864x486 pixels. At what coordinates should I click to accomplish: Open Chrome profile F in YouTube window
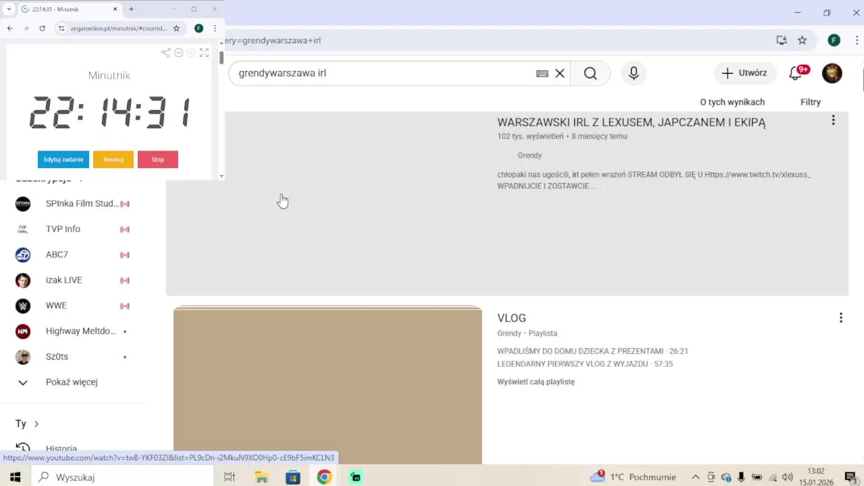(x=834, y=40)
